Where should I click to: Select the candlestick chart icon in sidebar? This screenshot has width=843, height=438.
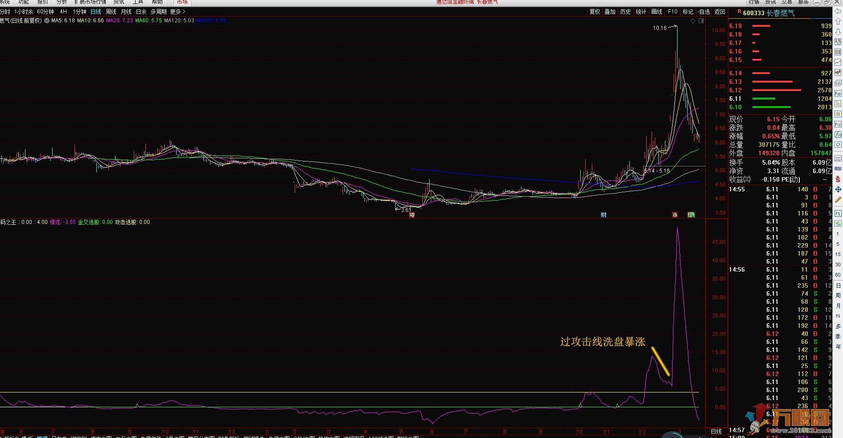point(838,72)
